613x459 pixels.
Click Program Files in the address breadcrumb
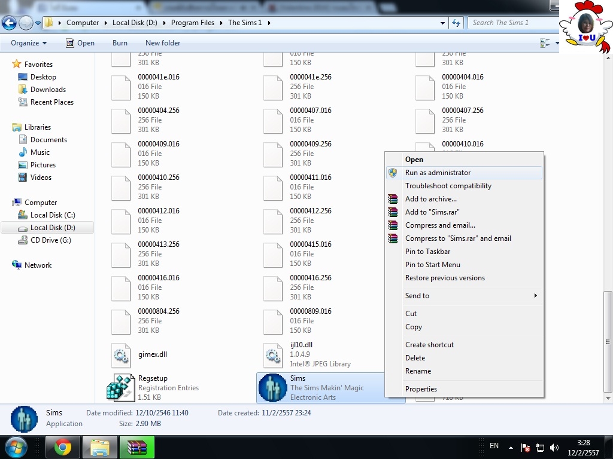tap(193, 23)
